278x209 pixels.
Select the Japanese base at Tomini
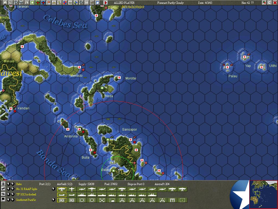tap(22, 47)
